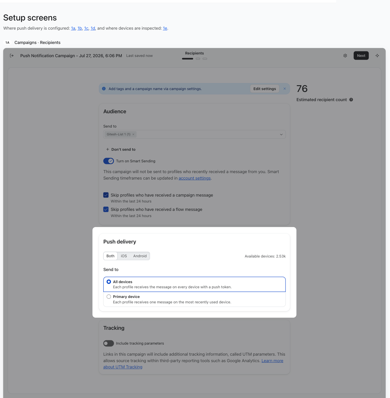Select the Primary device radio option
The image size is (390, 398).
[109, 297]
